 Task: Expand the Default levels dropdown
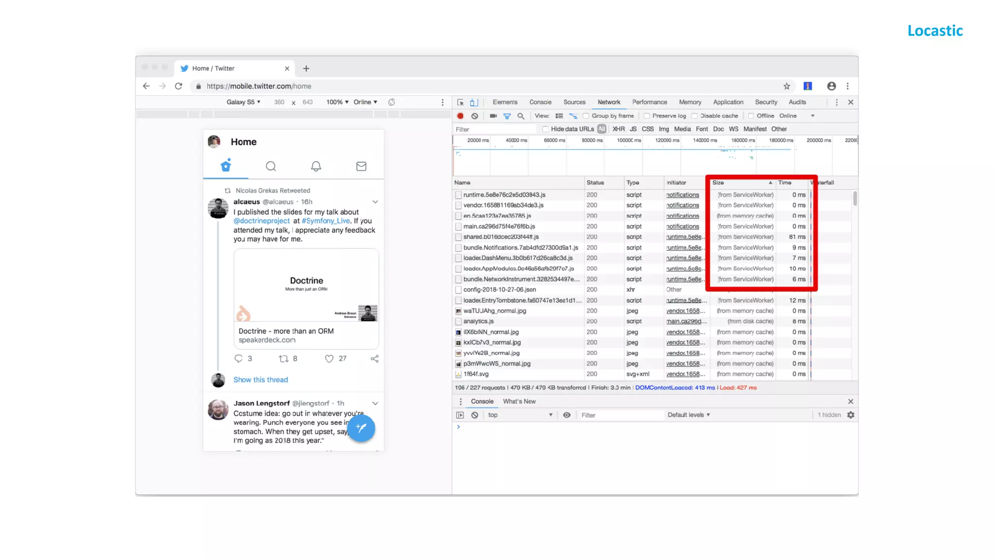click(689, 415)
